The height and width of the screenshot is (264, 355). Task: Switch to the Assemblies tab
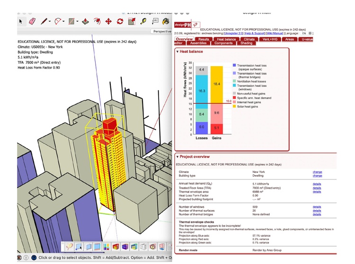tap(198, 43)
